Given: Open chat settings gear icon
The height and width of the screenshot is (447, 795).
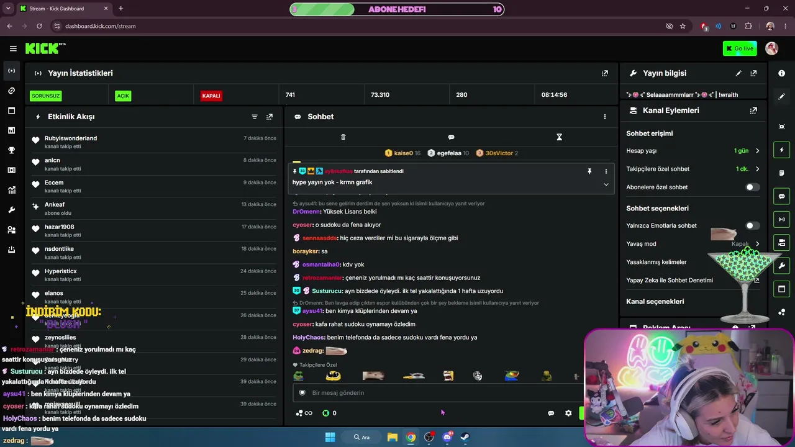Looking at the screenshot, I should click(568, 413).
